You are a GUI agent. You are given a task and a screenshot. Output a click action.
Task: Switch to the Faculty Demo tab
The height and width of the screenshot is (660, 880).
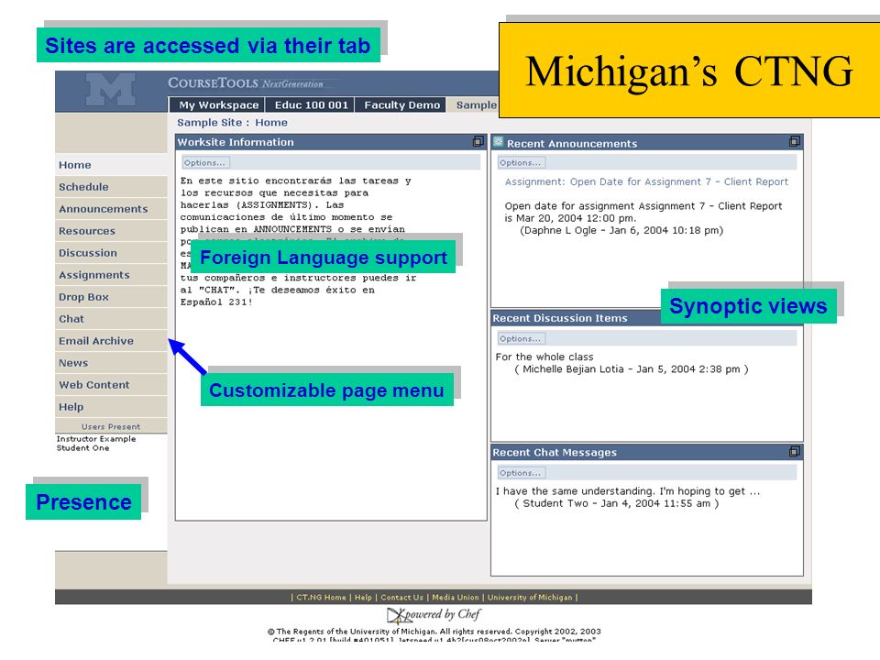point(401,104)
